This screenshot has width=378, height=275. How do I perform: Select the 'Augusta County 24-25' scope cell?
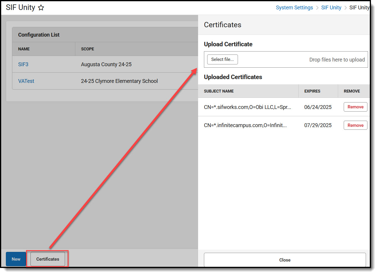tap(106, 64)
